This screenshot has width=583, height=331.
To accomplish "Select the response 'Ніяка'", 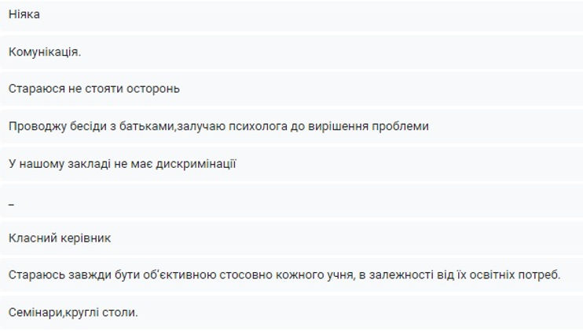I will pos(291,15).
